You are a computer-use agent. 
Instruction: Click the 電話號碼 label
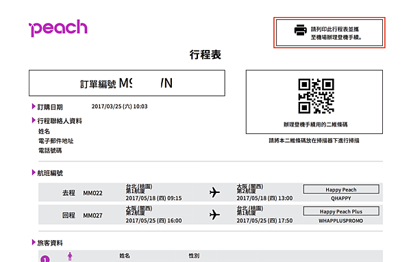[x=50, y=150]
